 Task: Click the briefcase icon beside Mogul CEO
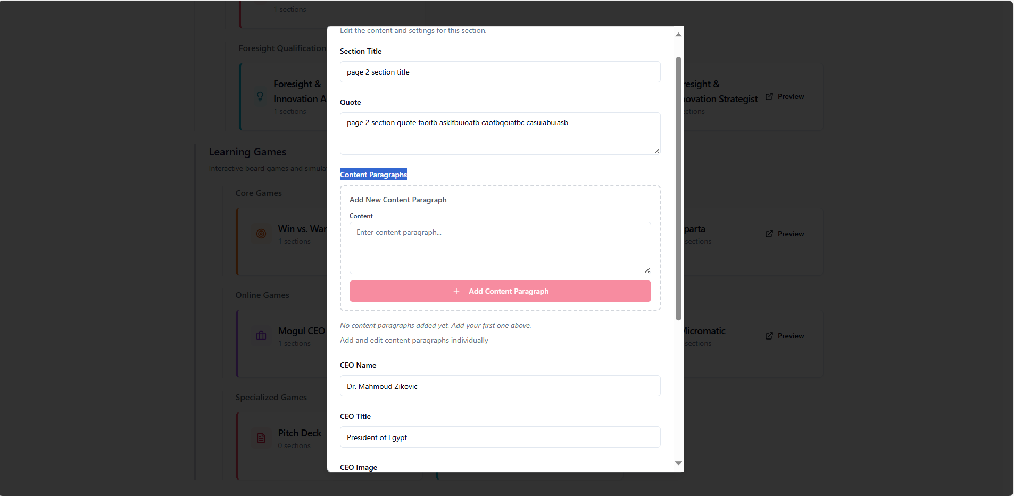[261, 336]
